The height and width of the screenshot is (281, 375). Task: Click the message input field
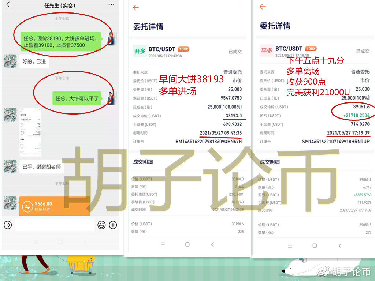pos(55,226)
